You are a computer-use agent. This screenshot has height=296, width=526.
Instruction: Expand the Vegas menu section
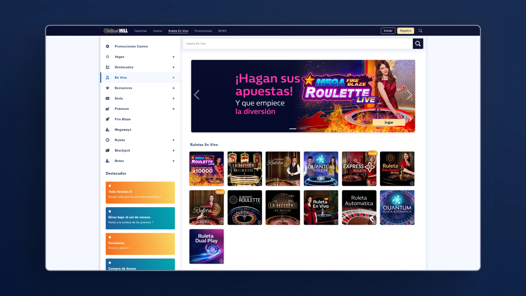click(x=173, y=57)
